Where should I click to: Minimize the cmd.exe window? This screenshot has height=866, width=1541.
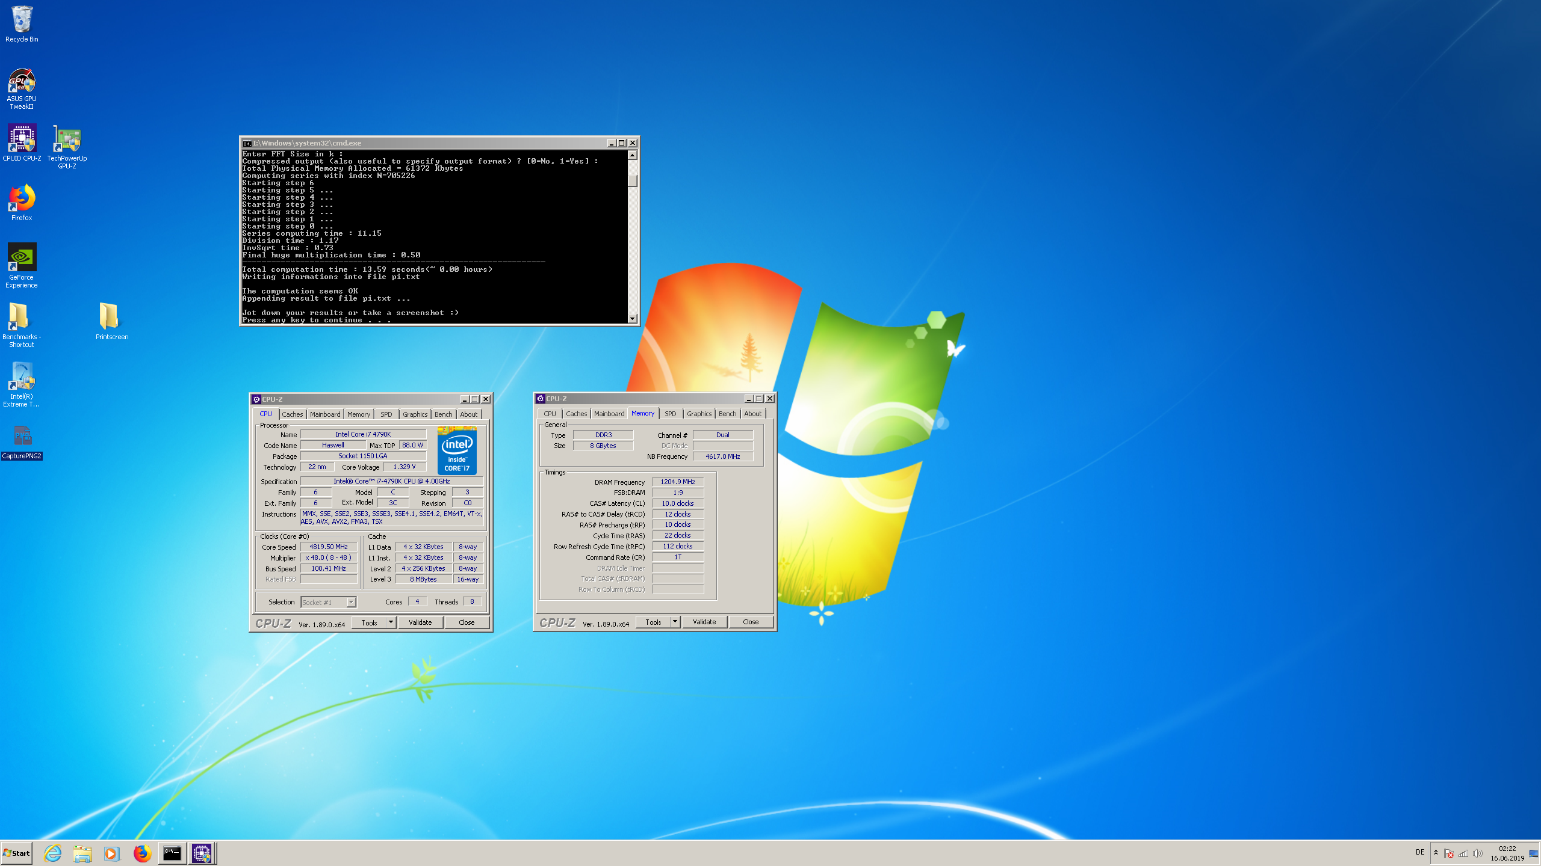click(x=611, y=143)
